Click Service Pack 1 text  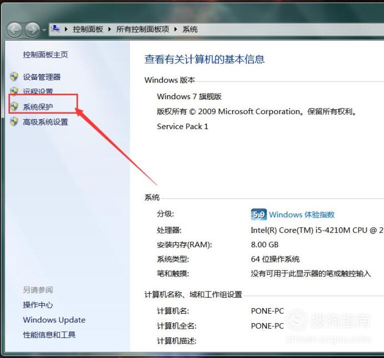click(183, 126)
